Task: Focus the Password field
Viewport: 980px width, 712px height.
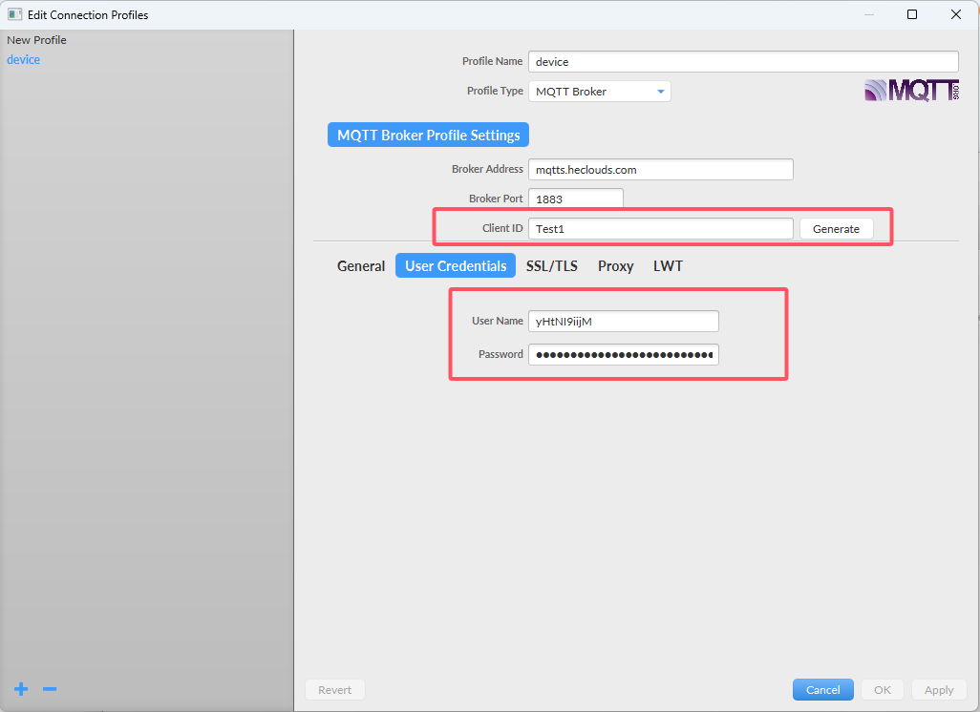Action: coord(623,355)
